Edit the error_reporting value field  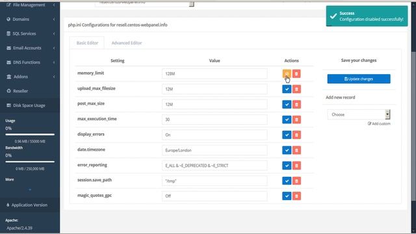click(x=214, y=166)
